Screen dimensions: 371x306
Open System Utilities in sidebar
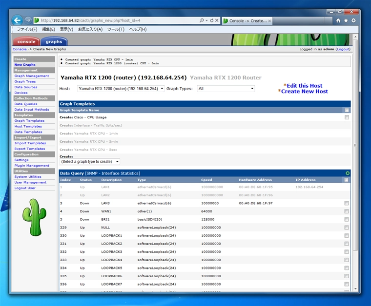tap(28, 176)
